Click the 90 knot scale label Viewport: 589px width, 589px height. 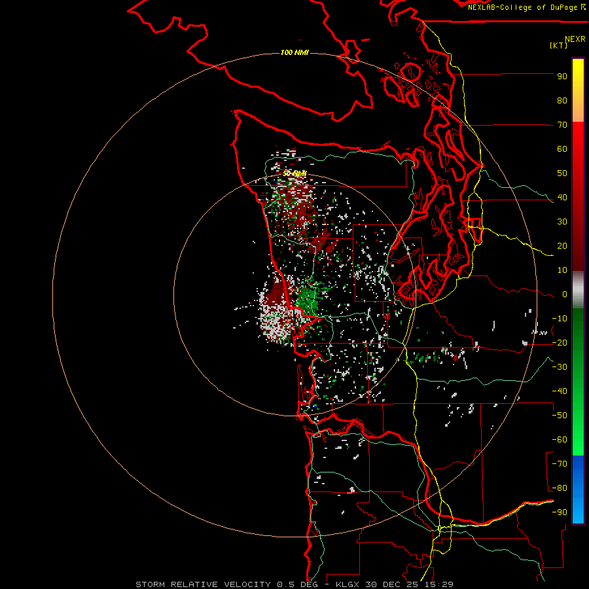tap(562, 77)
